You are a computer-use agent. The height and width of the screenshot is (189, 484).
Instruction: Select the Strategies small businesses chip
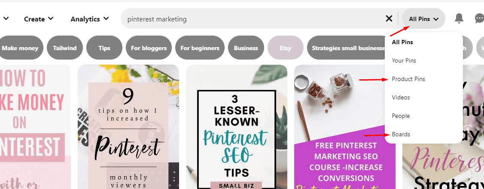[347, 48]
